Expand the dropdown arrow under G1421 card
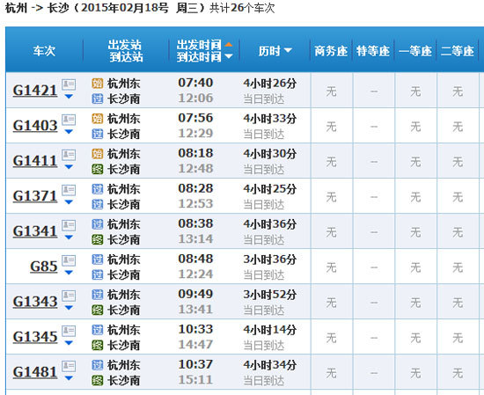Image resolution: width=484 pixels, height=395 pixels. click(69, 97)
